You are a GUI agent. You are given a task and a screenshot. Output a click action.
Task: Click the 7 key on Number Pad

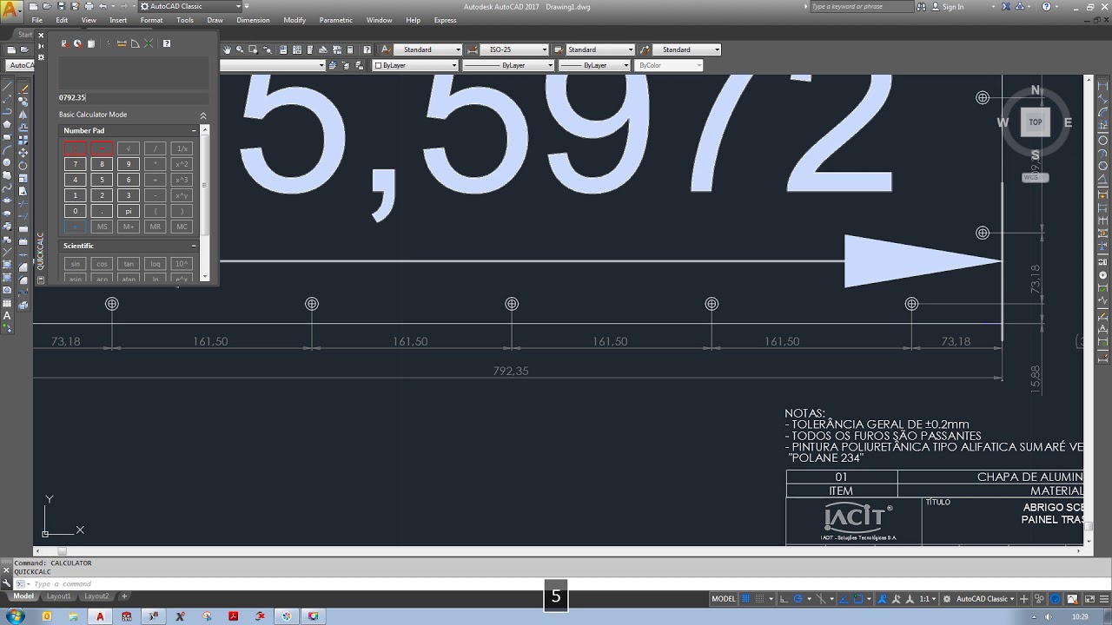pos(76,164)
